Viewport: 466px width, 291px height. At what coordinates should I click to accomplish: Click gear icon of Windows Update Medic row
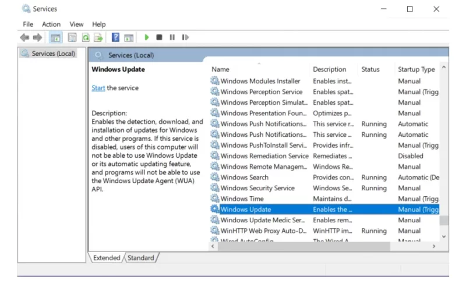(214, 220)
